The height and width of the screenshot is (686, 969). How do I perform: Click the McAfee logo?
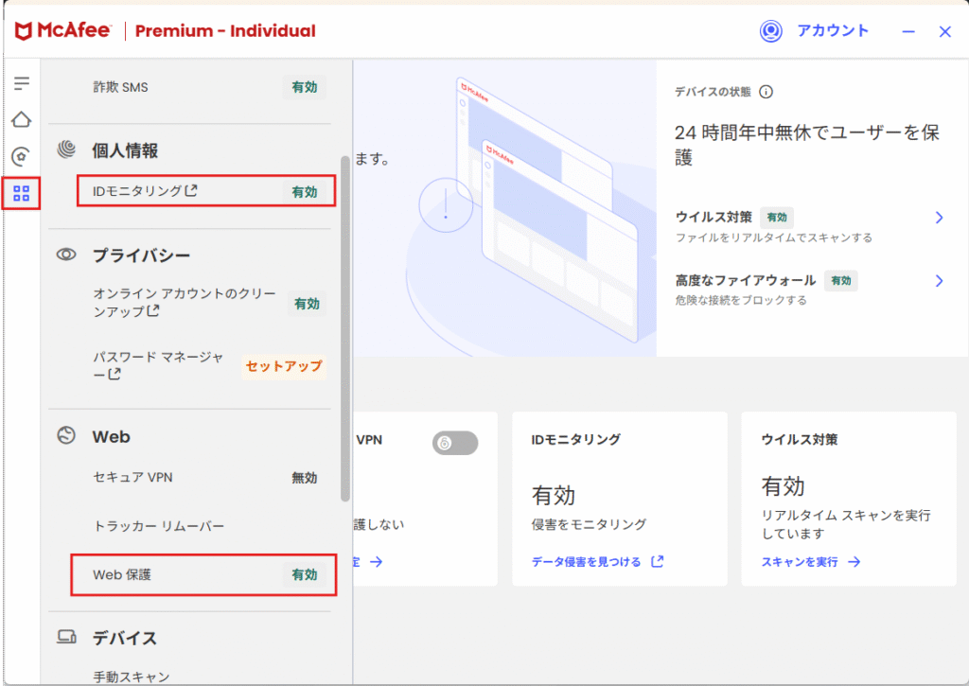click(x=63, y=30)
